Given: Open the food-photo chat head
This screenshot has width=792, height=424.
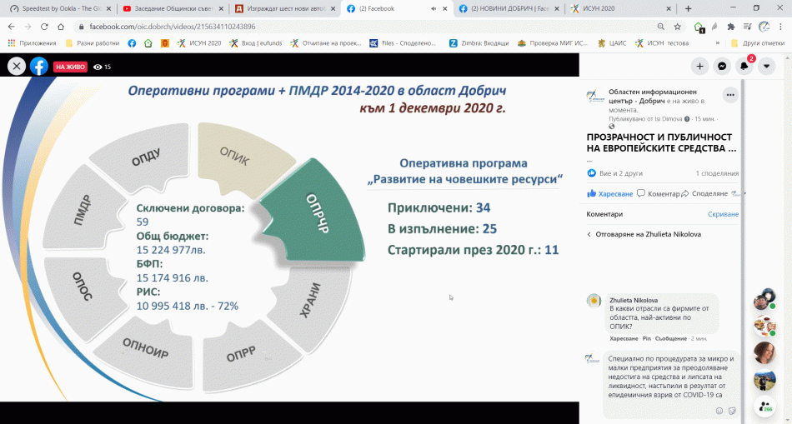Looking at the screenshot, I should tap(764, 326).
